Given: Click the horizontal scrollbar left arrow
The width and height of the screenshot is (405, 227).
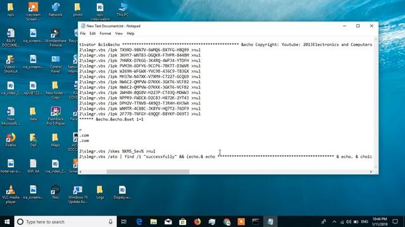Looking at the screenshot, I should click(x=80, y=172).
